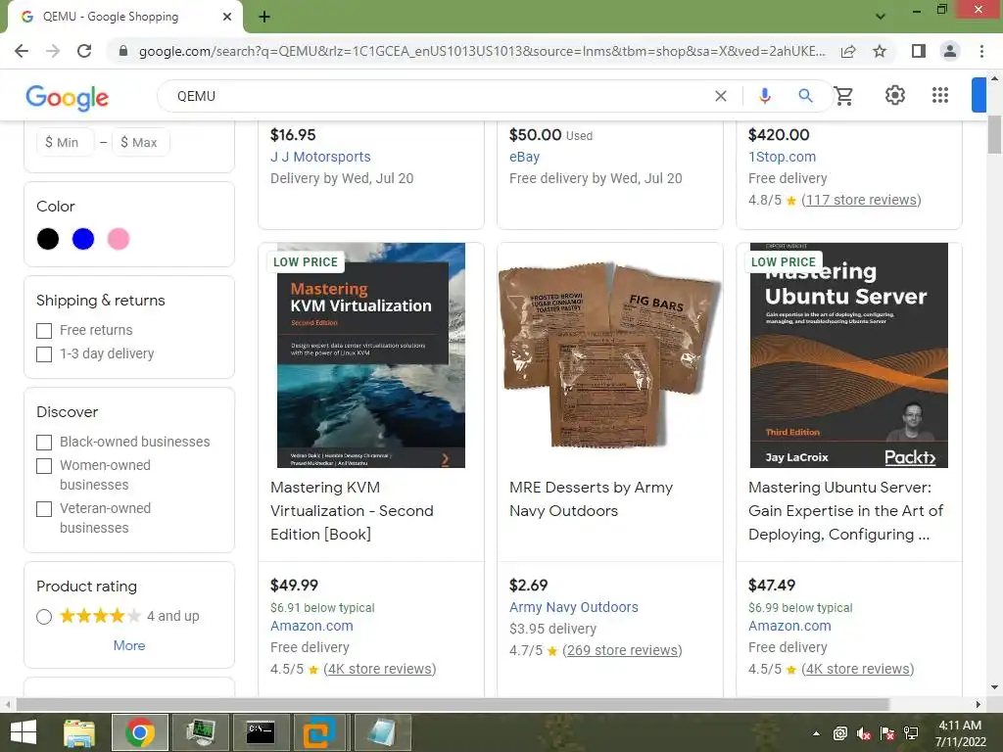This screenshot has width=1003, height=752.
Task: Select the 4 and up rating option
Action: tap(44, 617)
